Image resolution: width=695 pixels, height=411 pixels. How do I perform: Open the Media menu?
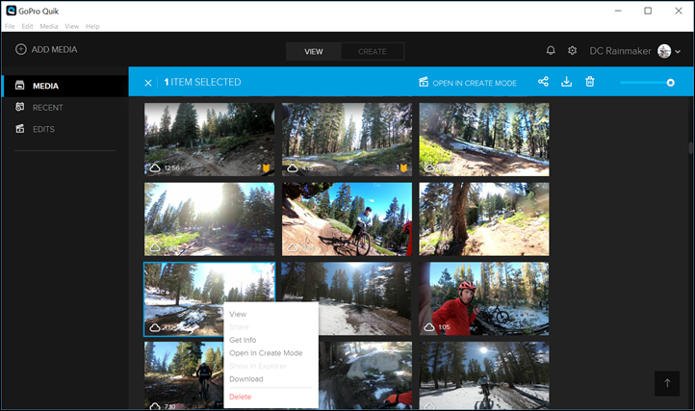(49, 26)
